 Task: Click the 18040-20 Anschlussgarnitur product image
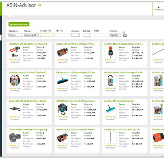[x=110, y=80]
